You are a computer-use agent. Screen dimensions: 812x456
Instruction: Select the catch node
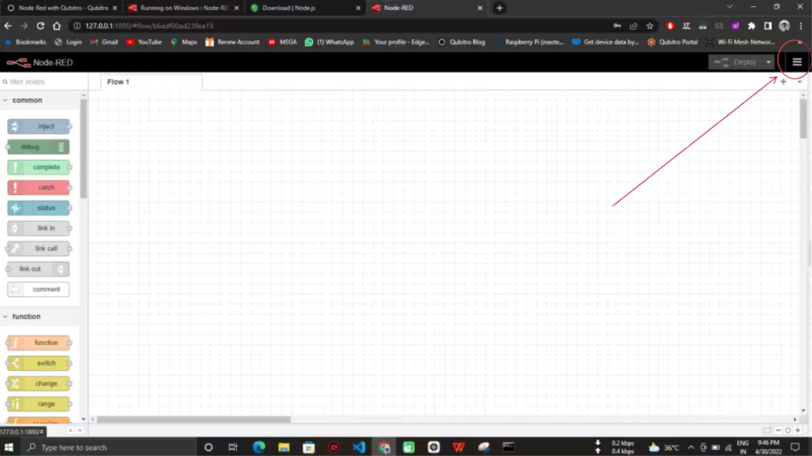(x=39, y=187)
